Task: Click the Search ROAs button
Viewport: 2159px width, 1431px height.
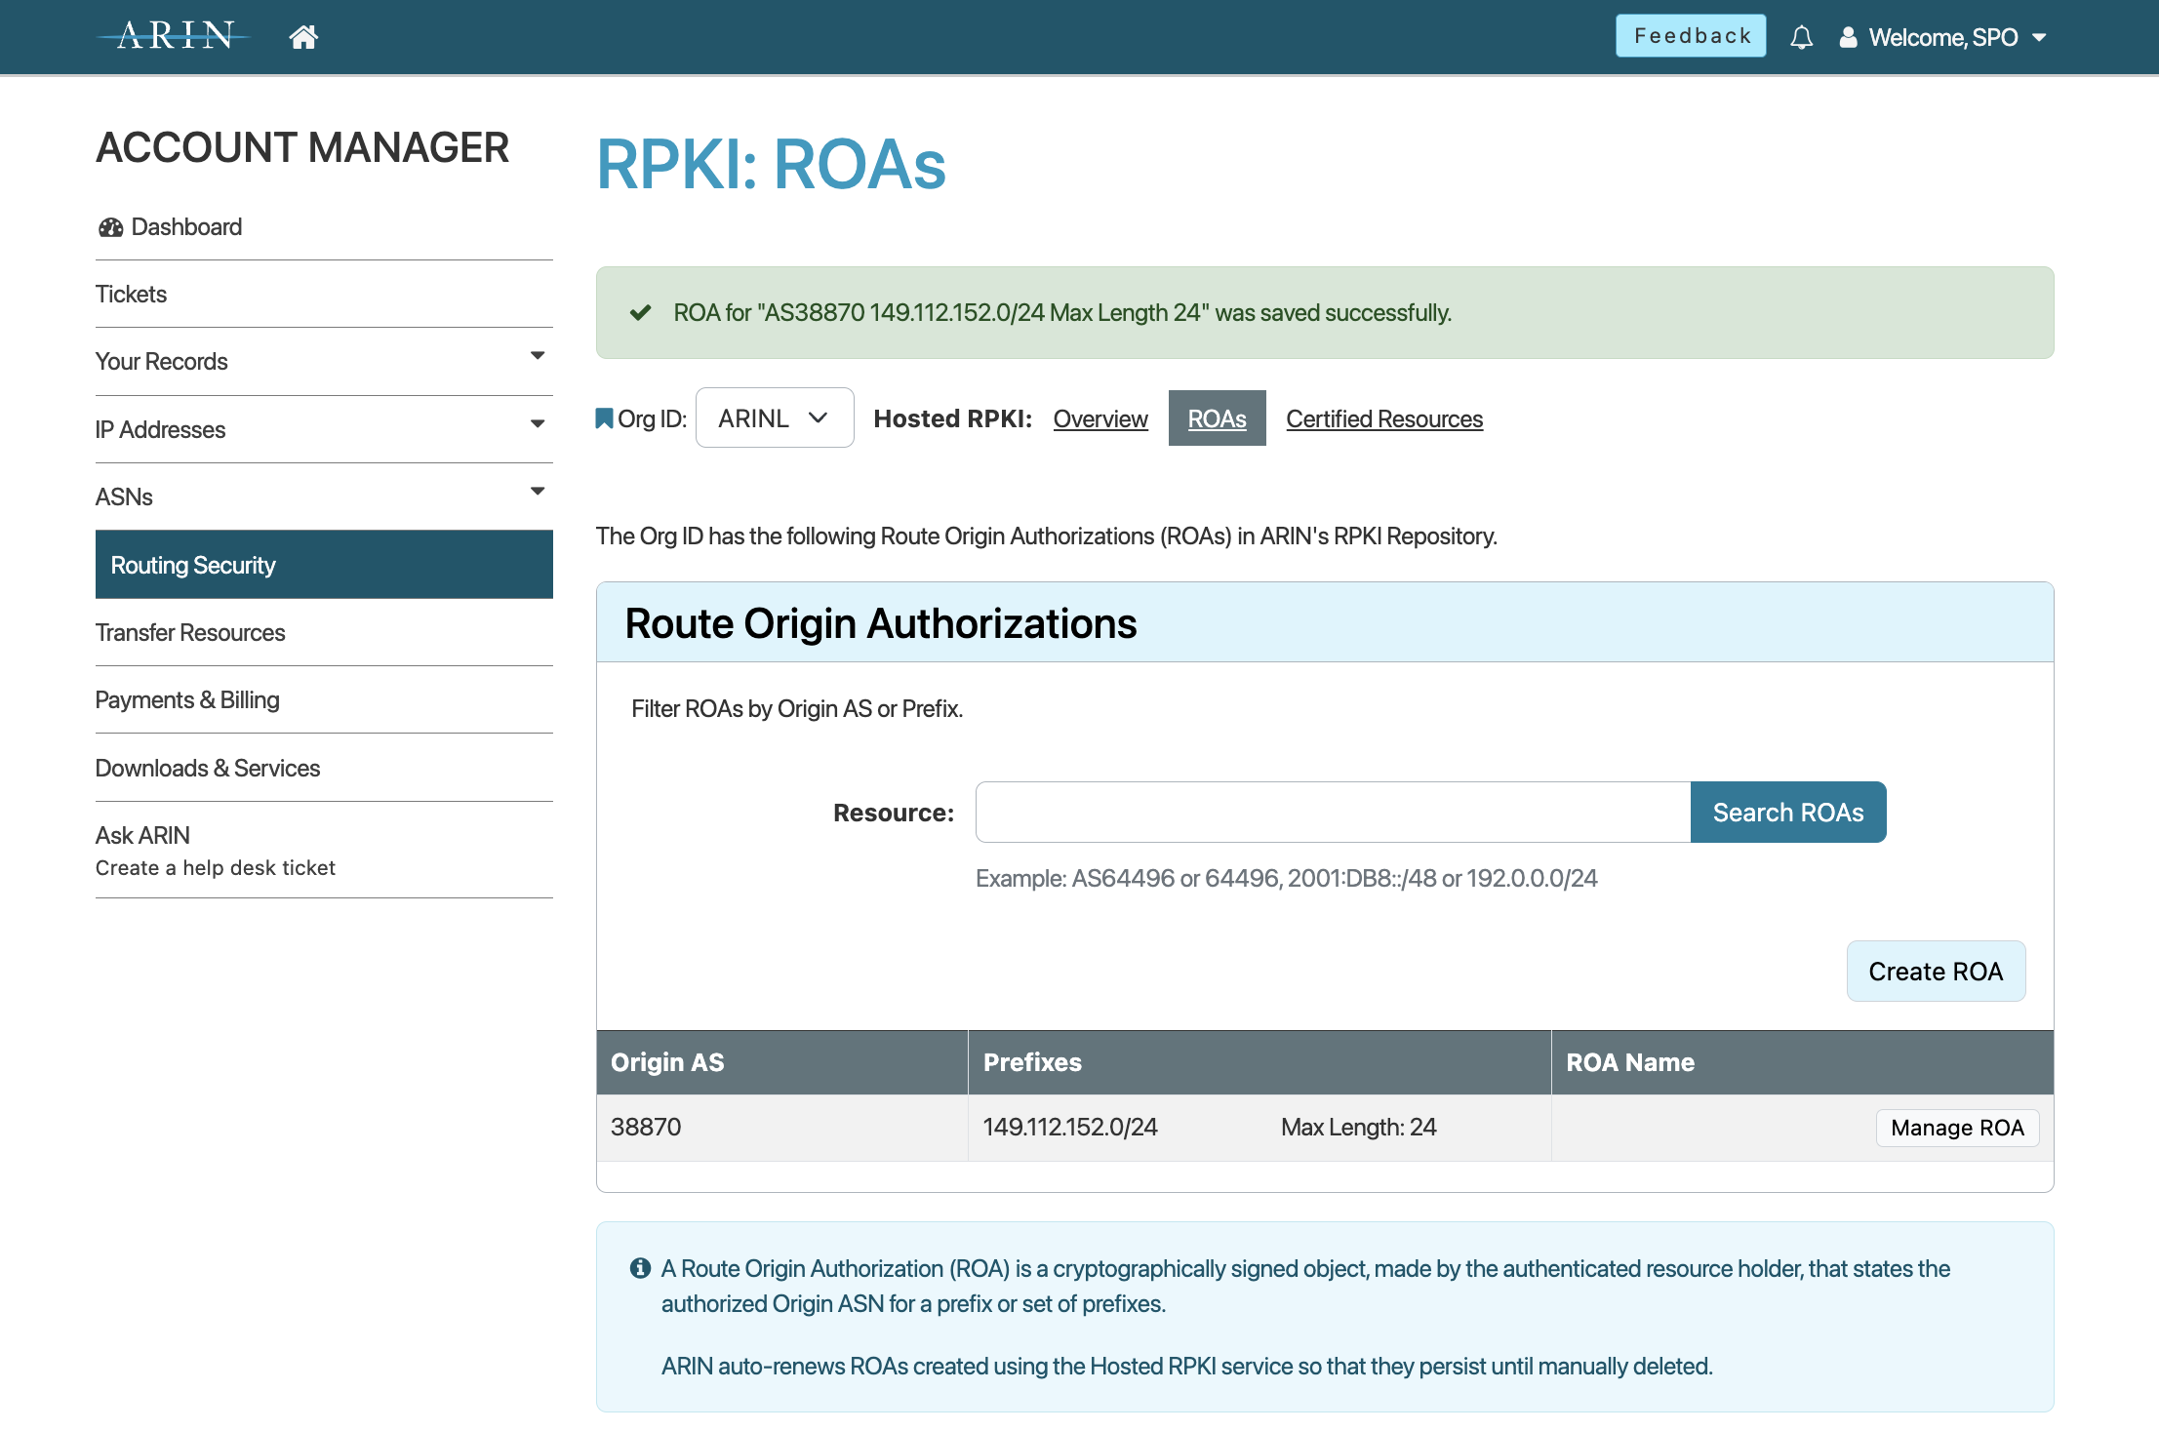Action: (1788, 812)
